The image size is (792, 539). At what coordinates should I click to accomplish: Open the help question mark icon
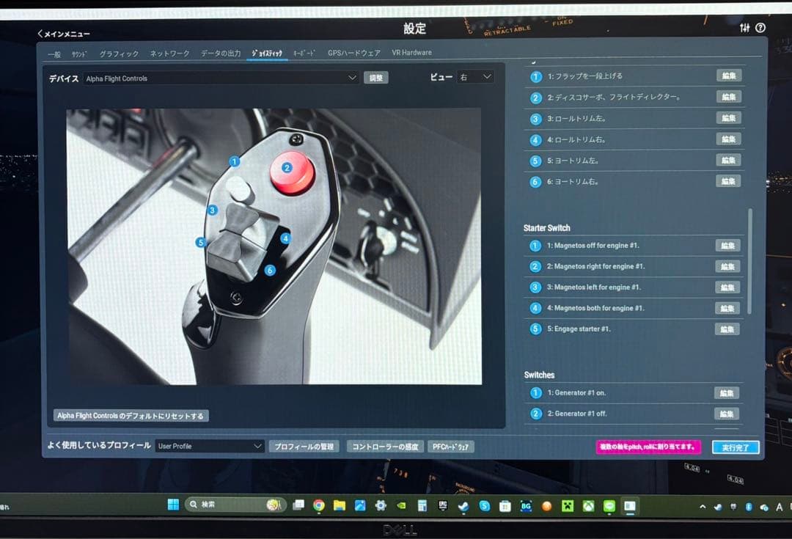click(x=760, y=28)
